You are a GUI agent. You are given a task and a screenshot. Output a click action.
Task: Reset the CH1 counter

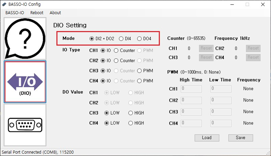(x=206, y=48)
